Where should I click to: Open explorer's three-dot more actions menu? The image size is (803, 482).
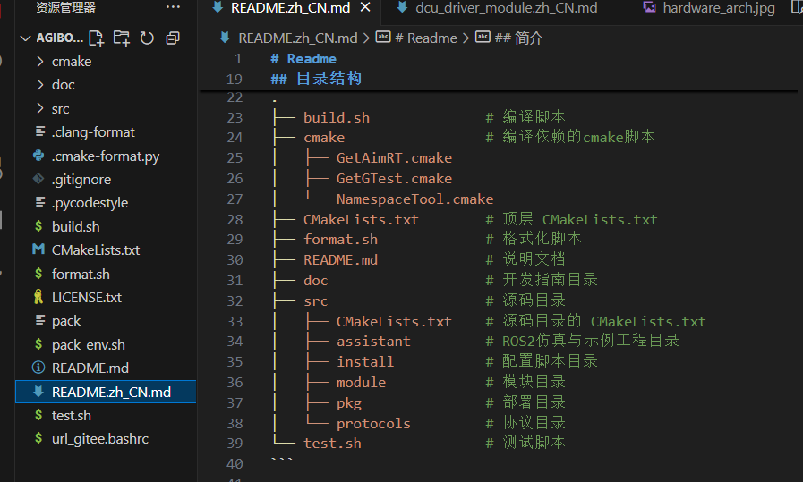[173, 7]
